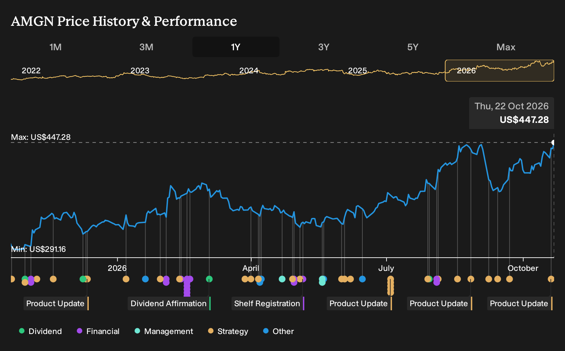The height and width of the screenshot is (351, 565).
Task: Select the 1M time range tab
Action: (x=55, y=47)
